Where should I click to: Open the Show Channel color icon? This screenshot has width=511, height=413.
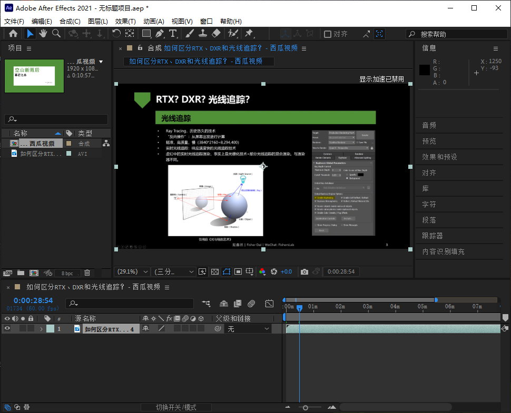(262, 272)
